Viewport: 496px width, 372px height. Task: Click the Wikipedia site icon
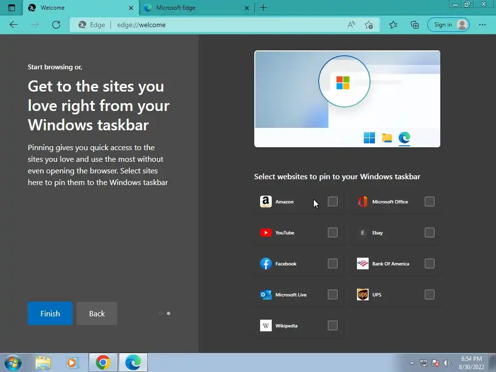click(x=266, y=325)
